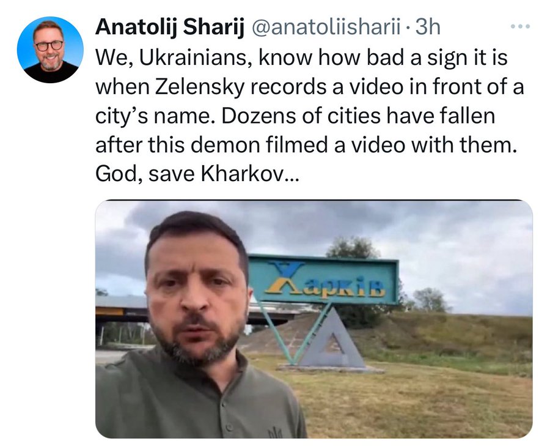Click the trident emblem on the green shirt
This screenshot has height=446, width=550.
pyautogui.click(x=274, y=432)
